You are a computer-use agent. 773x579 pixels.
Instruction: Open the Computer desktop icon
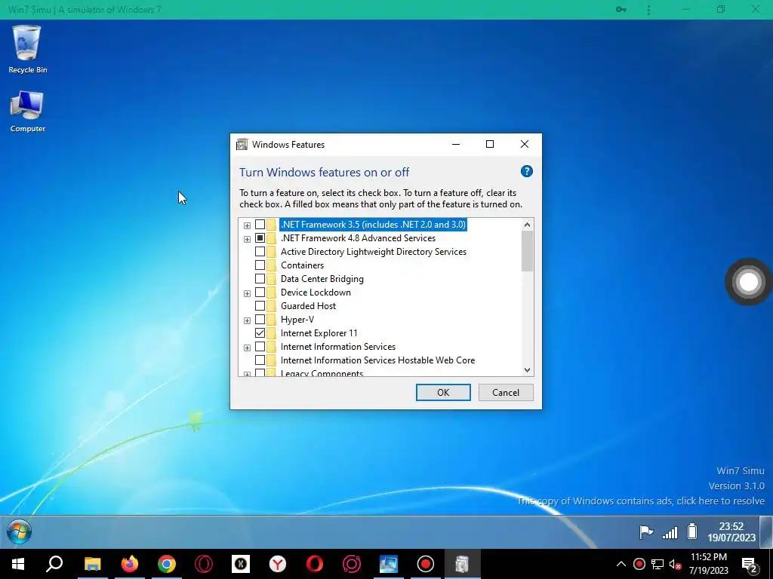coord(28,112)
